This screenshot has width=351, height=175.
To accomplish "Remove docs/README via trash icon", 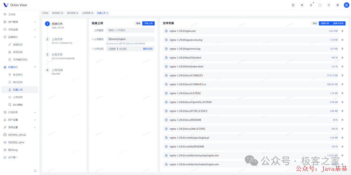I will [342, 120].
